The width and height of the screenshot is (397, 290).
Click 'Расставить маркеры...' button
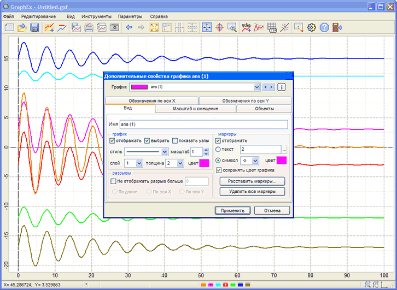point(252,181)
